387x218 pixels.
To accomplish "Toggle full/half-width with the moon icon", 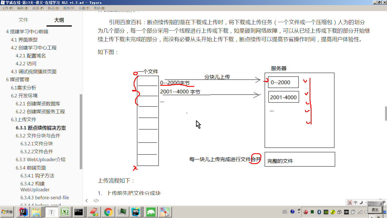I will (x=362, y=202).
